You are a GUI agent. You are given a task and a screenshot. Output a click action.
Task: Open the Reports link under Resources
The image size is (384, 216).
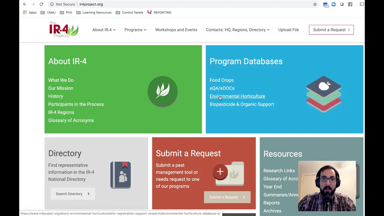271,203
